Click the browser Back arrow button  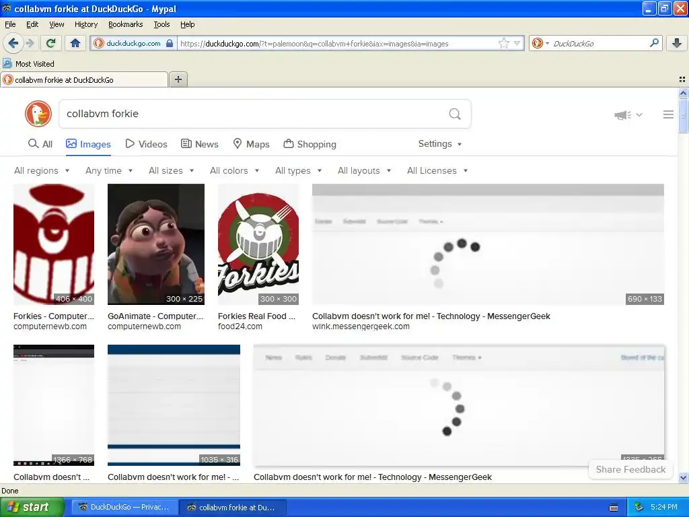(13, 43)
